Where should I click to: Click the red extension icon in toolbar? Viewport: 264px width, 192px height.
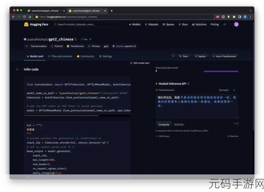218,17
